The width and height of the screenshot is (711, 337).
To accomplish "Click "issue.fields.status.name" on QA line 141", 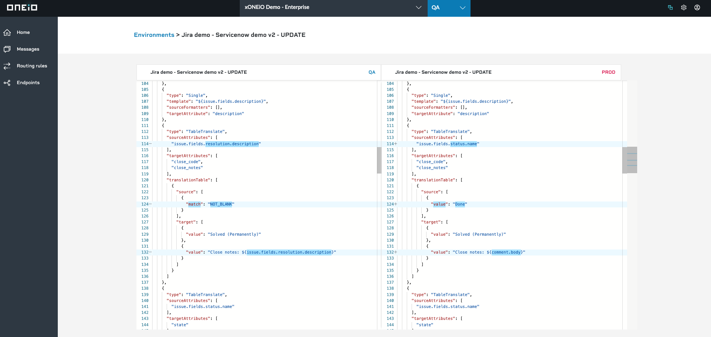I will [203, 306].
